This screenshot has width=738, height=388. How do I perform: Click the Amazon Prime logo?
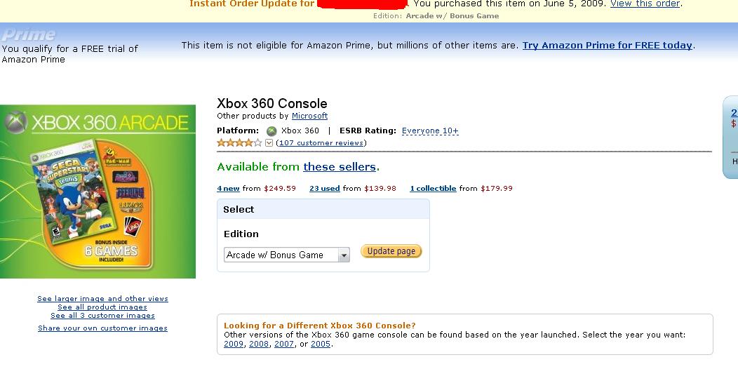tap(29, 34)
